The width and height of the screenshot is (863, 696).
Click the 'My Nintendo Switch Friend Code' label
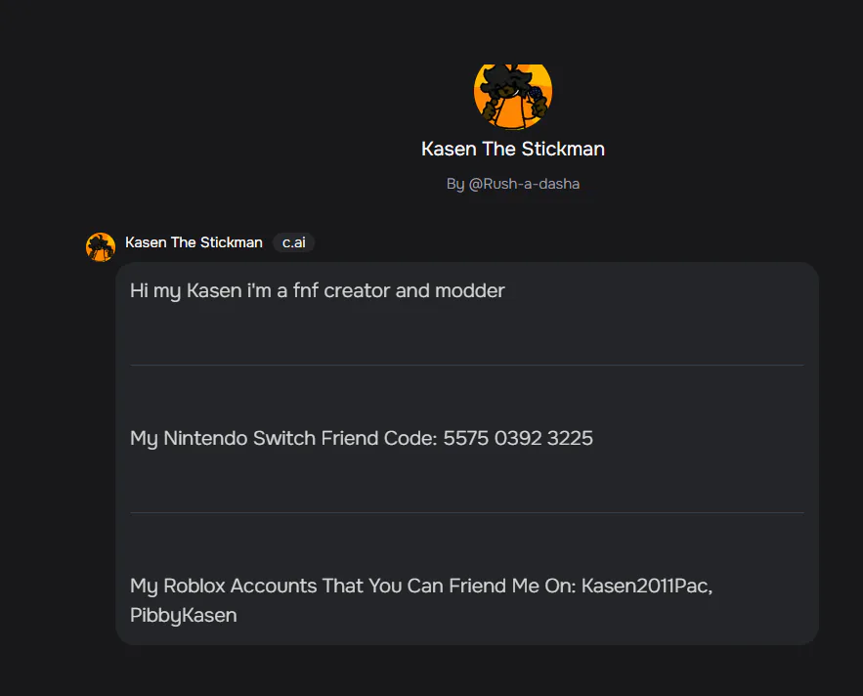click(x=283, y=438)
